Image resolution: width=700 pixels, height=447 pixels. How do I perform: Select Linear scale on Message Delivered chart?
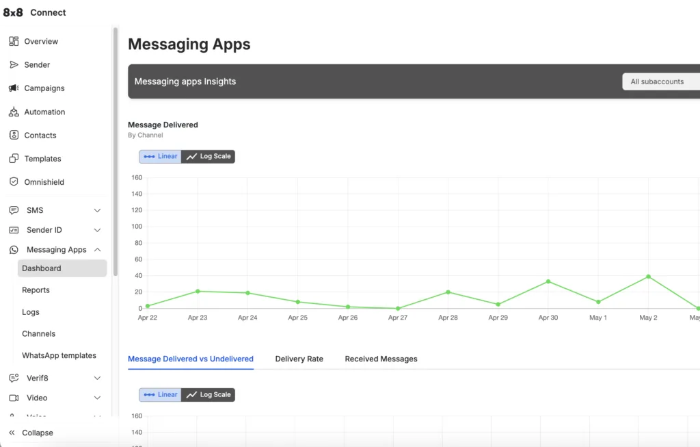[x=160, y=157]
